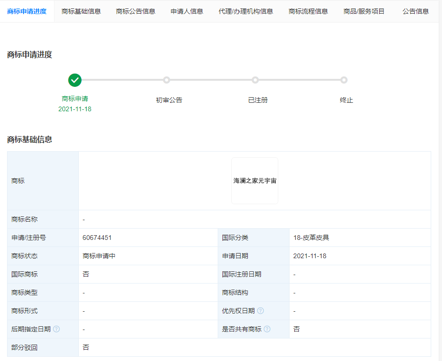Screen dimensions: 442x361
Task: View the 商标流程信息 tab
Action: click(x=308, y=11)
